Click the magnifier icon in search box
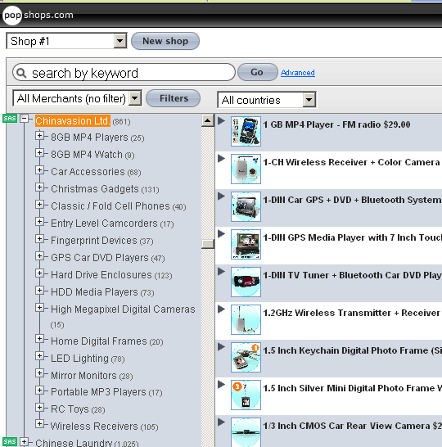Viewport: 442px width, 447px height. click(x=21, y=73)
